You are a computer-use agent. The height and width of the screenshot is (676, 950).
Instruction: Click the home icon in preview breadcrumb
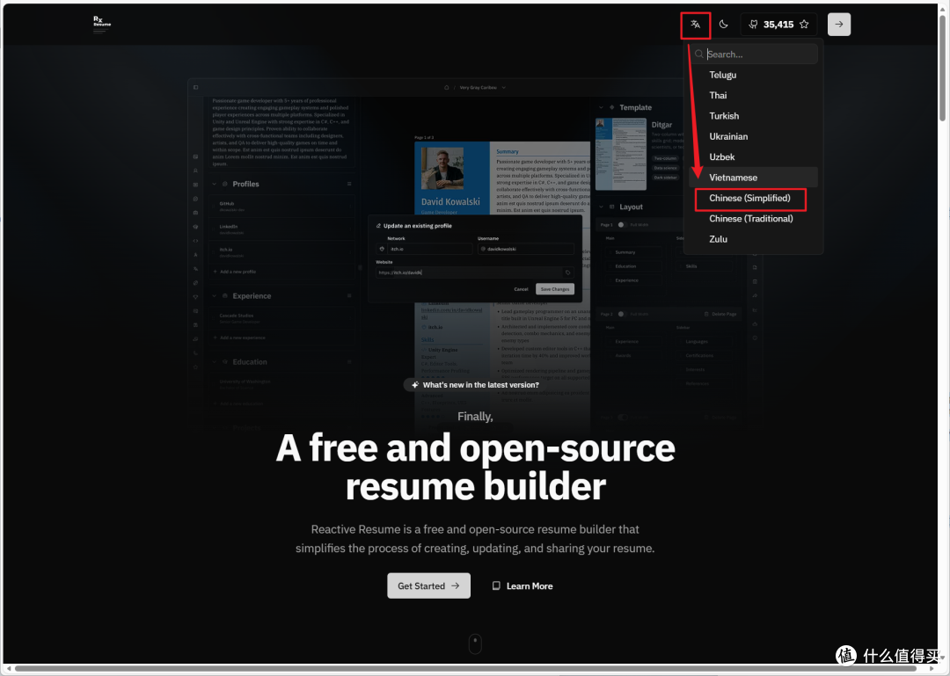click(x=447, y=87)
